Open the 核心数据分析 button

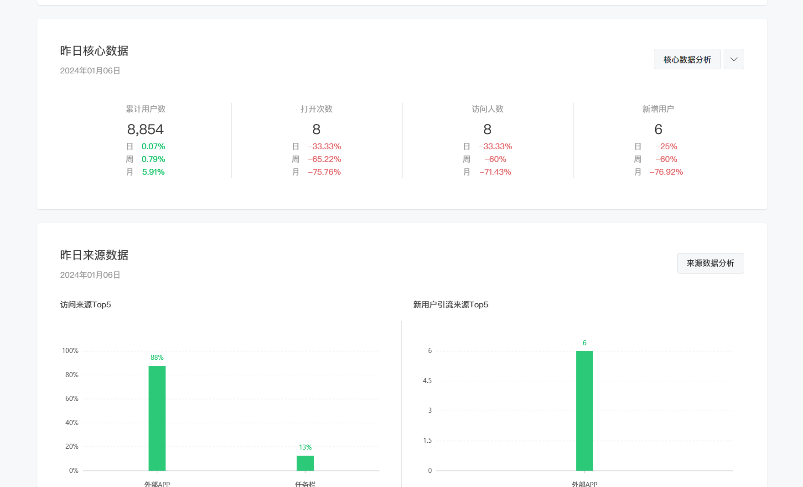point(687,59)
